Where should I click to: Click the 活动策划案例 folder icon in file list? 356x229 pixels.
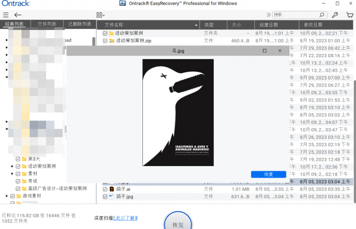point(111,34)
